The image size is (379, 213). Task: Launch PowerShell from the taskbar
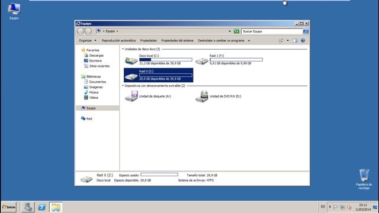42,207
